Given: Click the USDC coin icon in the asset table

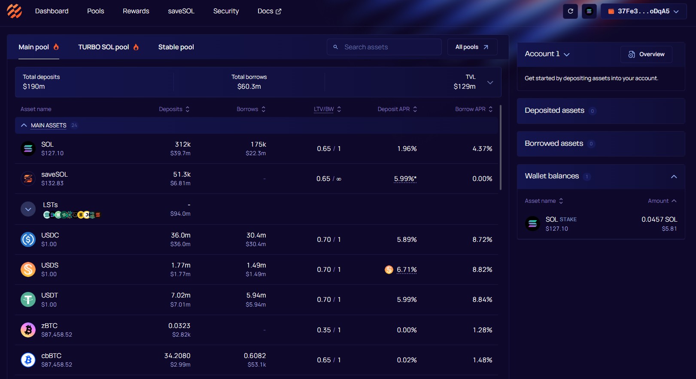Looking at the screenshot, I should coord(28,239).
